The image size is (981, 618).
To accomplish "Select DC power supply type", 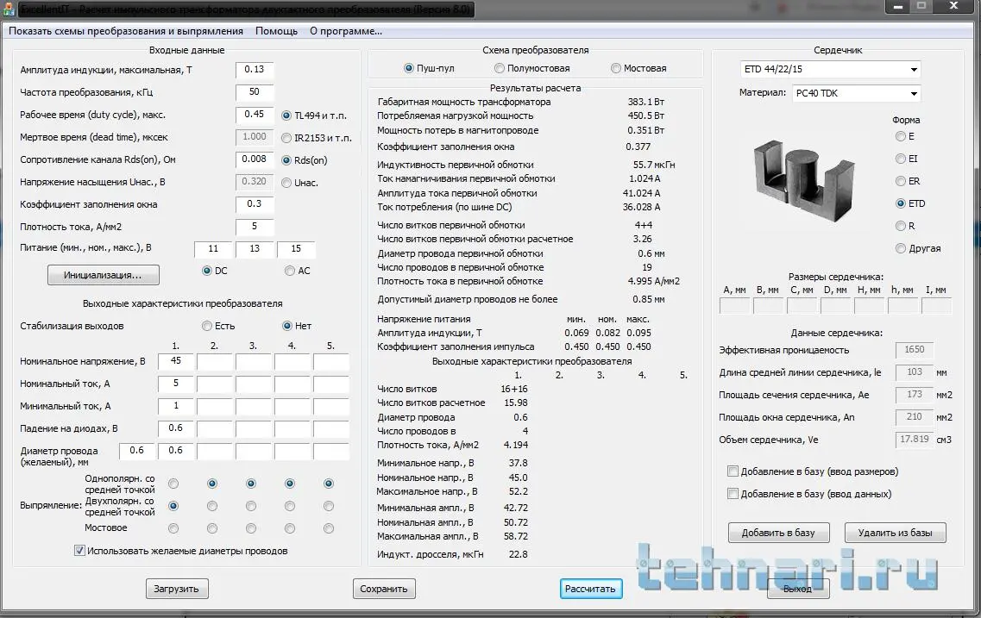I will click(215, 271).
